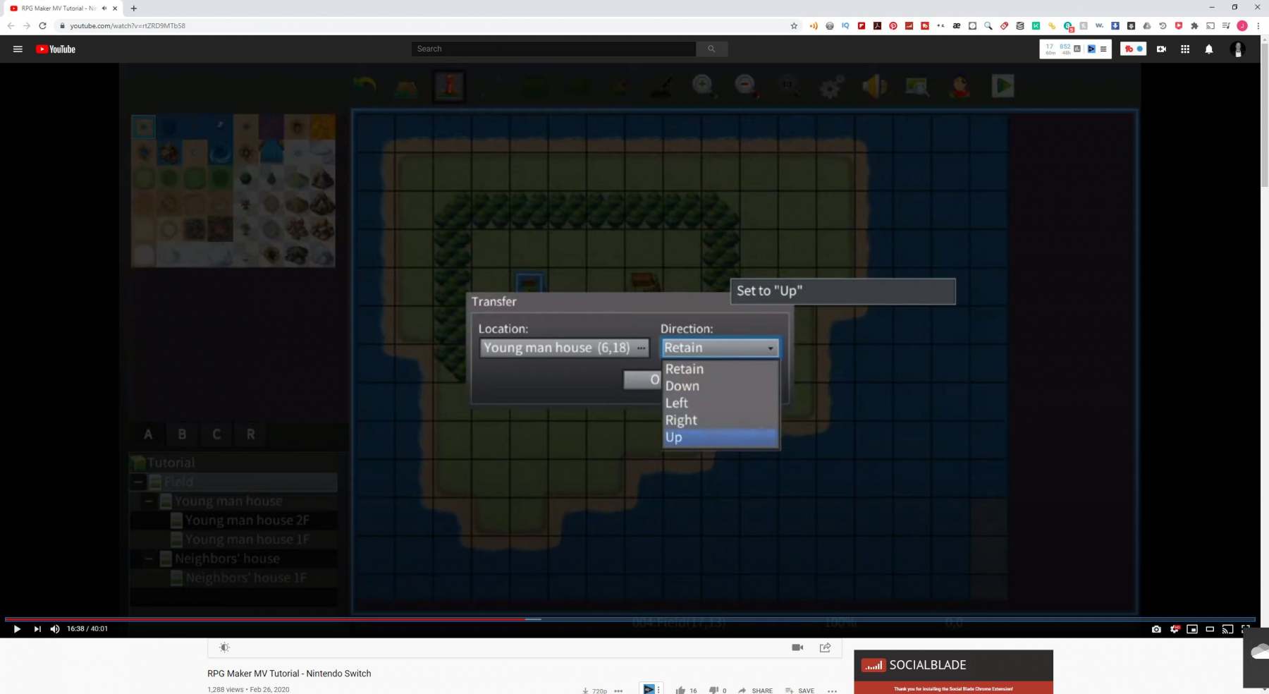The width and height of the screenshot is (1269, 694).
Task: Open more actions menu beside SAVE
Action: pos(832,690)
